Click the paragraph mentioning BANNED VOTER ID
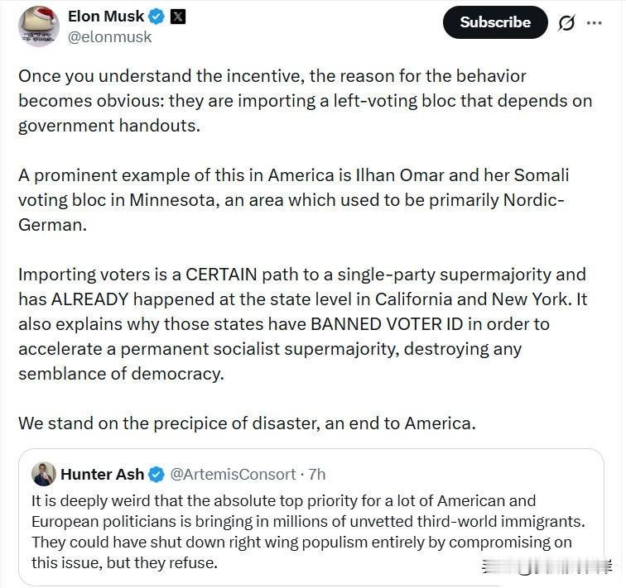Viewport: 626px width, 588px height. (x=301, y=323)
